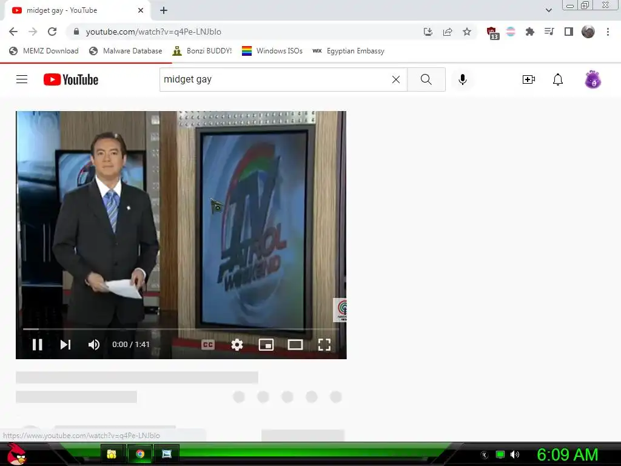Enter fullscreen video mode
Image resolution: width=621 pixels, height=466 pixels.
click(324, 345)
